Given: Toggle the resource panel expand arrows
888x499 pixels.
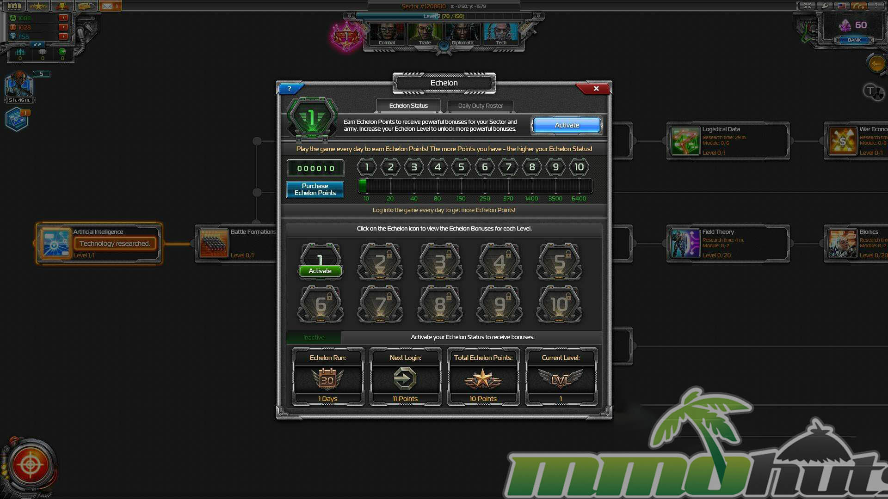Looking at the screenshot, I should [x=37, y=44].
